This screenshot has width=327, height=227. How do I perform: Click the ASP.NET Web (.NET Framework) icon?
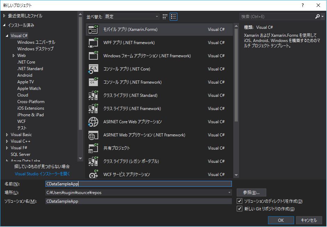coord(93,135)
